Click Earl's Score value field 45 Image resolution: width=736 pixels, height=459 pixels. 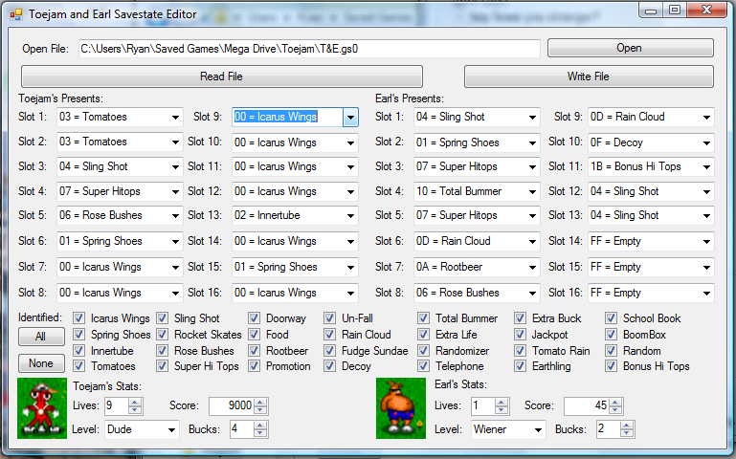tap(587, 406)
